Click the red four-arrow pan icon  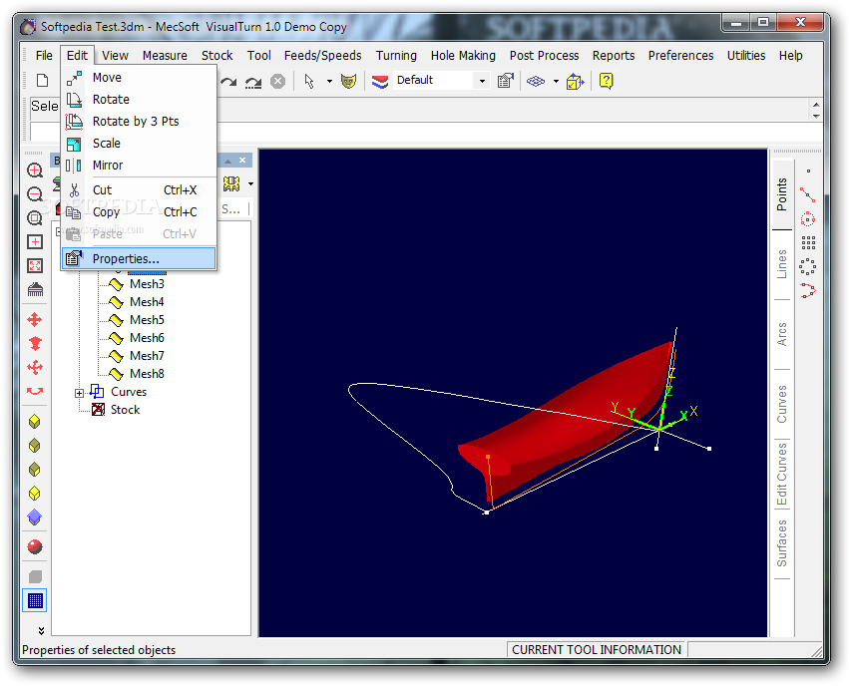35,320
